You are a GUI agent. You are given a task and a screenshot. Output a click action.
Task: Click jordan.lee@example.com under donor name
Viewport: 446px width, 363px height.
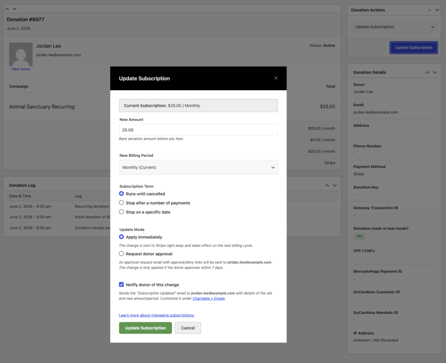(x=59, y=55)
